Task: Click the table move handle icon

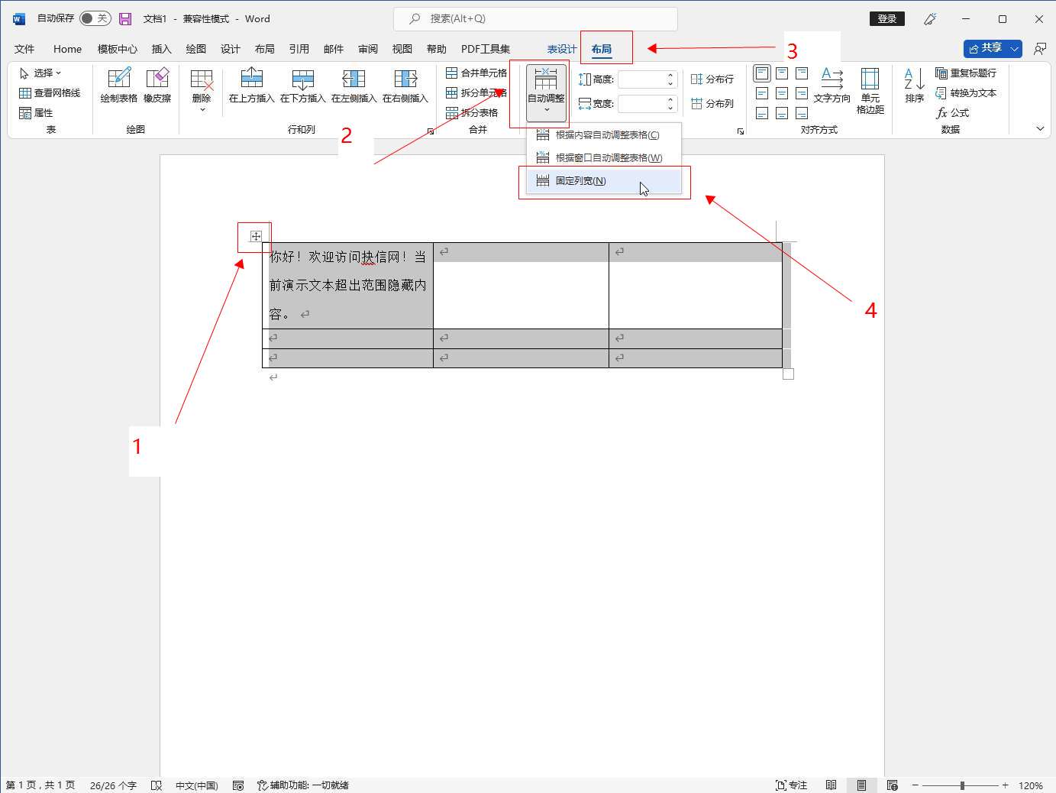Action: [x=256, y=236]
